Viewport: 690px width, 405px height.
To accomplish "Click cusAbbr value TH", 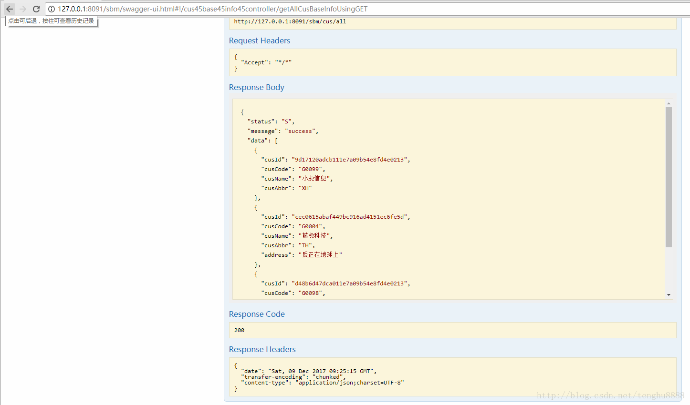I will pyautogui.click(x=306, y=245).
